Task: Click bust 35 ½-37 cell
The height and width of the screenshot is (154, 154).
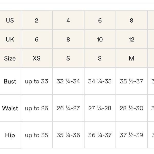Action: click(132, 81)
